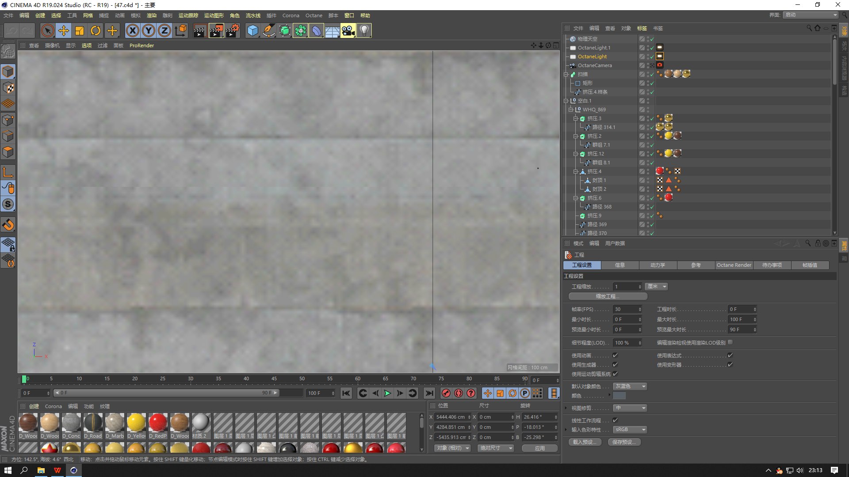Select the Move tool in top toolbar

pos(64,30)
